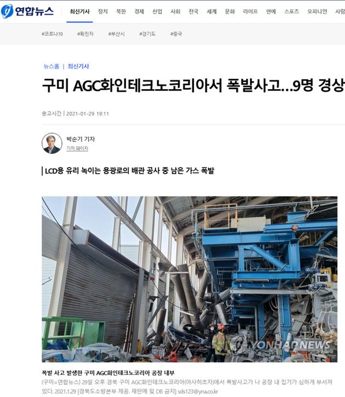Open the 스포츠 section
The width and height of the screenshot is (345, 397).
click(x=291, y=11)
